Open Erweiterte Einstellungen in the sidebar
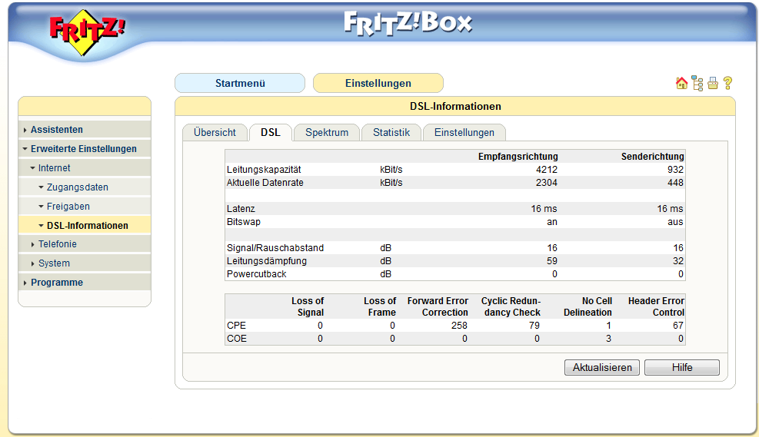Viewport: 759px width, 437px height. (84, 149)
